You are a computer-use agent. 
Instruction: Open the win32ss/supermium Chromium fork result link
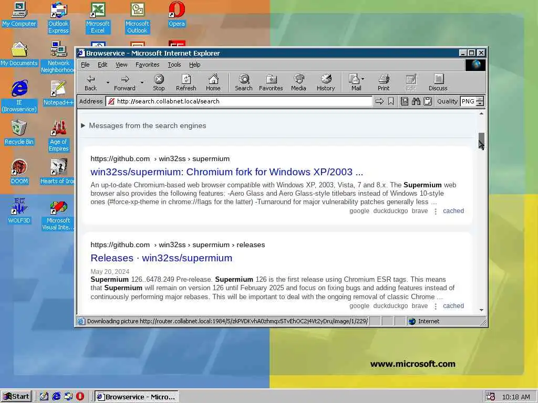click(227, 172)
